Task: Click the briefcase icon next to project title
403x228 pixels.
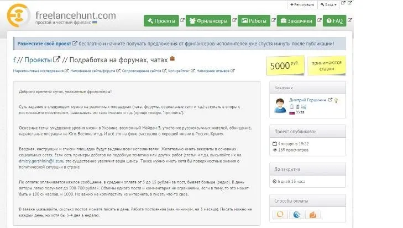Action: pyautogui.click(x=172, y=59)
